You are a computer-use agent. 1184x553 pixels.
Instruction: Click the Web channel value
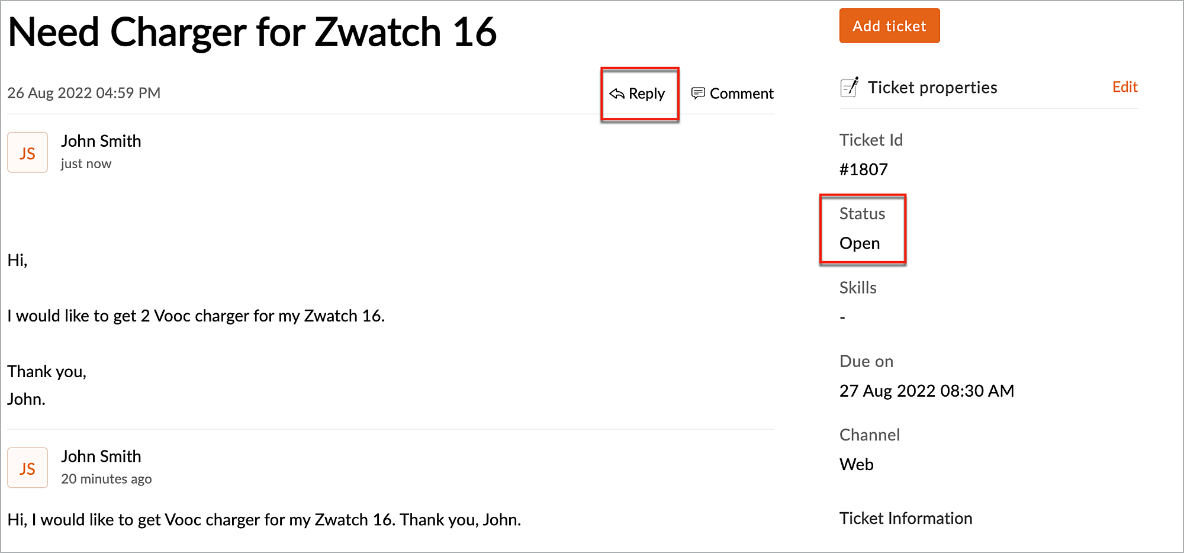coord(856,464)
